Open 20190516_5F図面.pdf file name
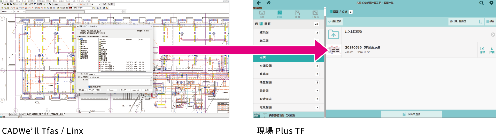Image resolution: width=496 pixels, height=134 pixels. click(x=362, y=47)
